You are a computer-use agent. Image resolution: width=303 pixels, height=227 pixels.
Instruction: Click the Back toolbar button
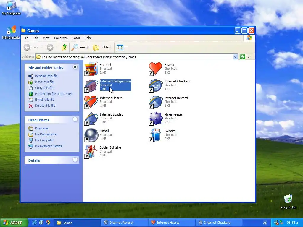coord(31,47)
